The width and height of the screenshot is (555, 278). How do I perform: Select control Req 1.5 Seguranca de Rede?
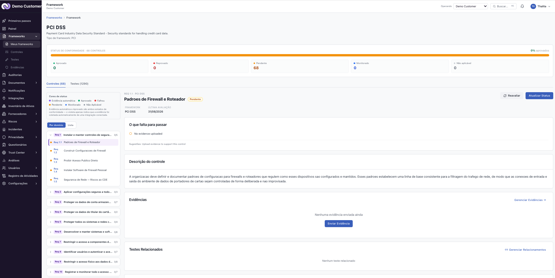coord(83,180)
